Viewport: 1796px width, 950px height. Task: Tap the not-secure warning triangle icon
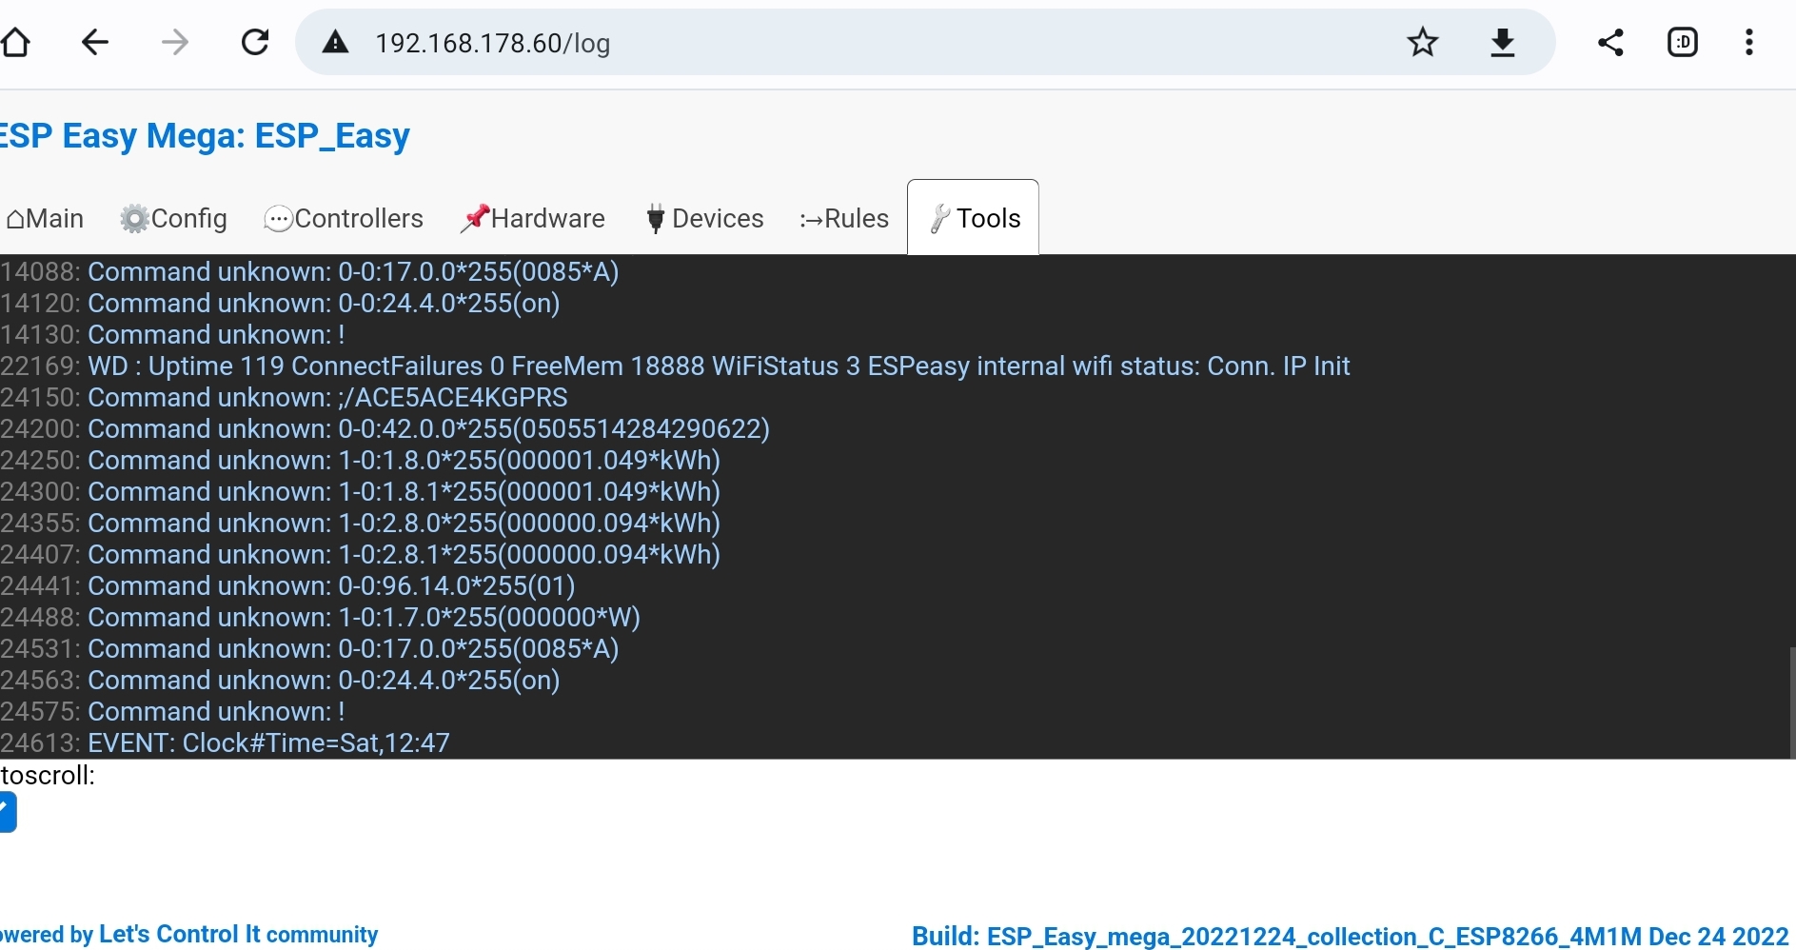coord(335,42)
